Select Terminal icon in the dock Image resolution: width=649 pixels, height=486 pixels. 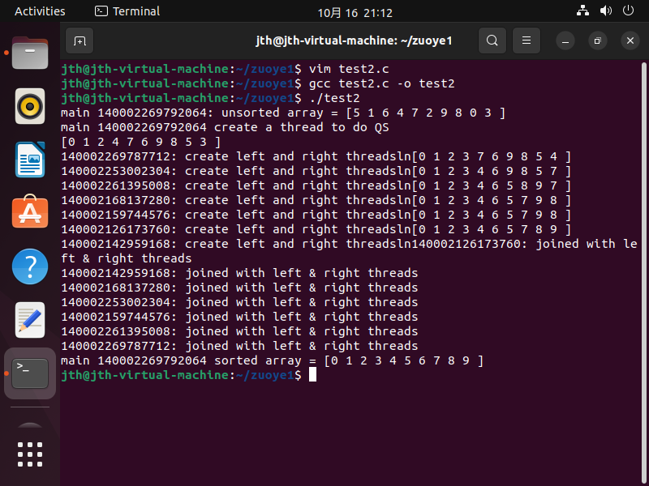pyautogui.click(x=30, y=373)
